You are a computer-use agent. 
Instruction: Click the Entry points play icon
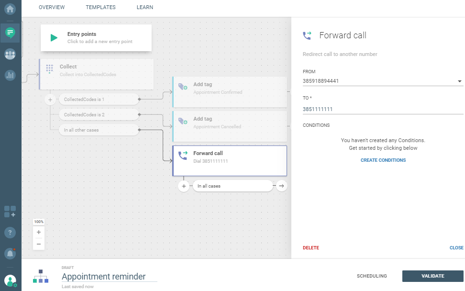point(54,38)
